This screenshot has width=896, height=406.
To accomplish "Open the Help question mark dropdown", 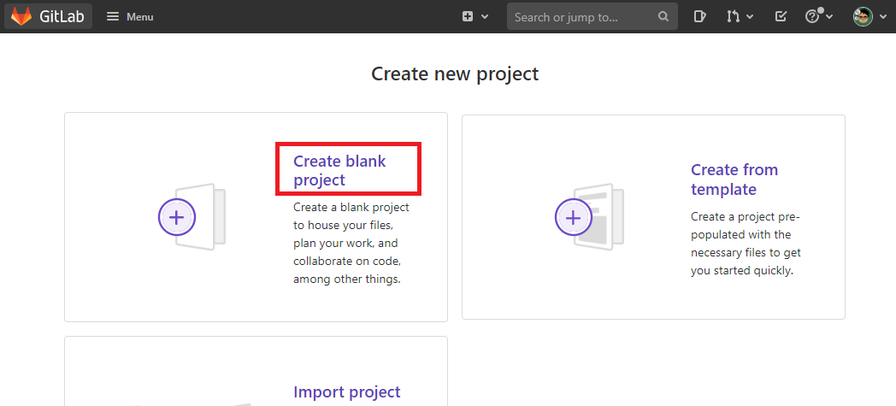I will [x=819, y=16].
